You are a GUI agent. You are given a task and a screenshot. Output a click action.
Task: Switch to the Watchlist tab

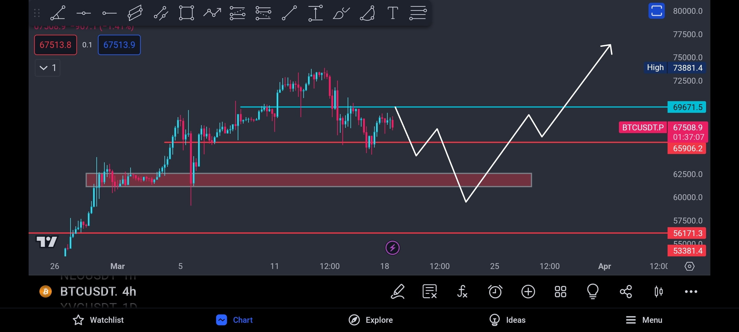[x=98, y=320]
